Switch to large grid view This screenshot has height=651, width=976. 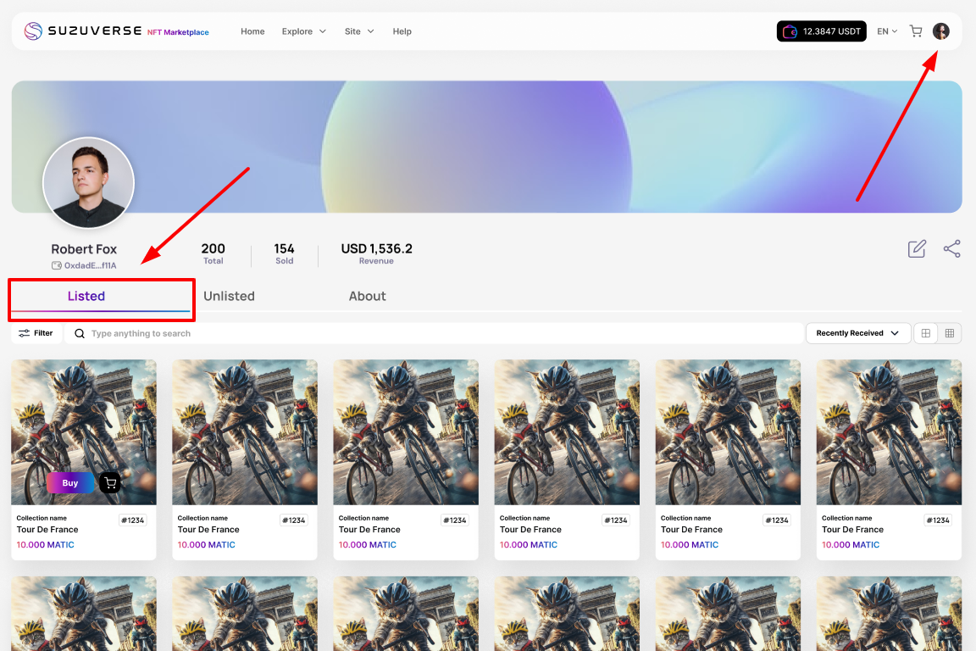[926, 333]
